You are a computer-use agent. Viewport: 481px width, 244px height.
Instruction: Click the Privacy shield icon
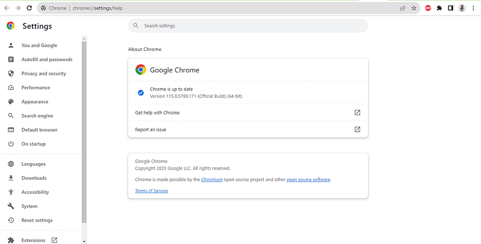(x=11, y=73)
